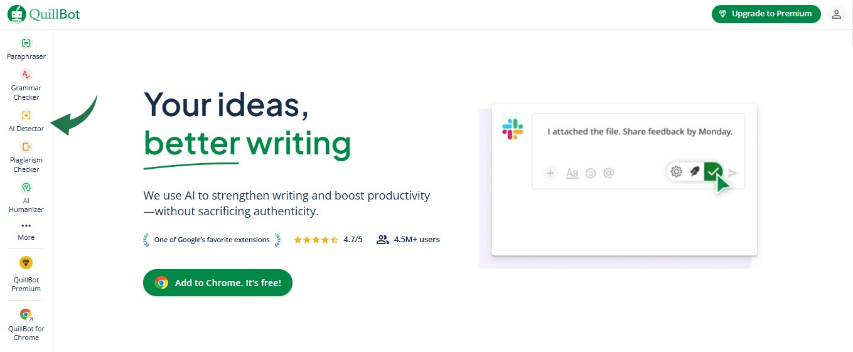Click the emoji smiley icon
This screenshot has width=853, height=352.
591,173
